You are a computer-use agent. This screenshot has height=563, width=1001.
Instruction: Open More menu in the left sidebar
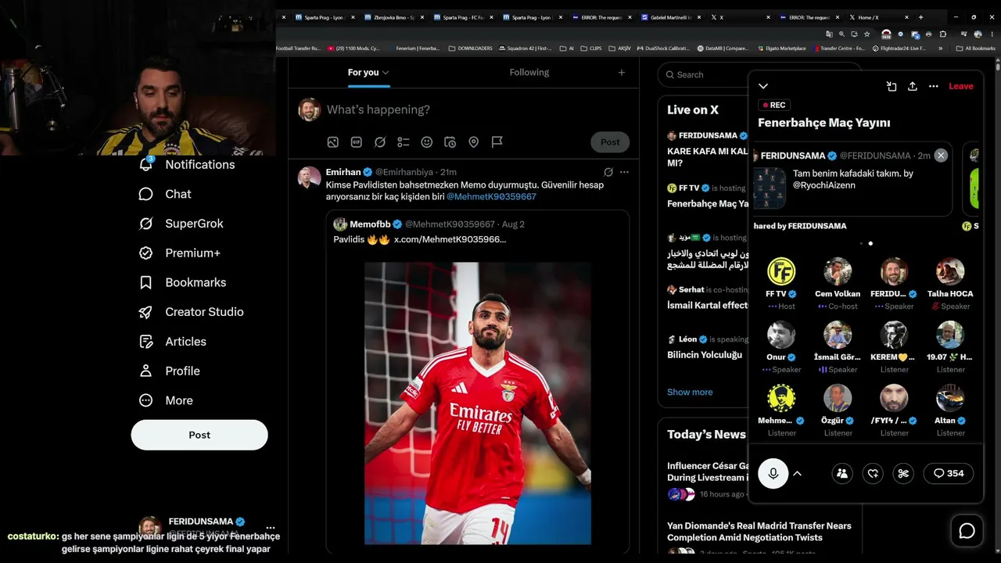(x=166, y=400)
